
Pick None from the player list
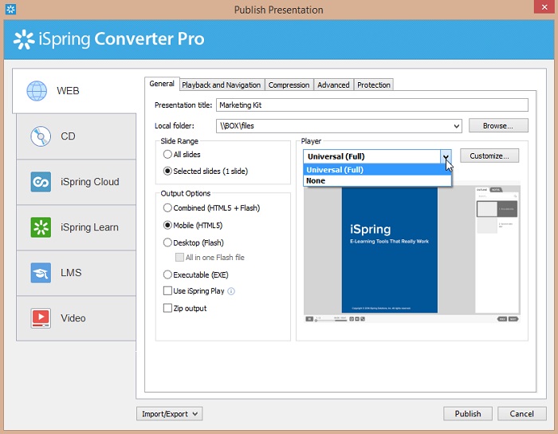click(x=377, y=181)
